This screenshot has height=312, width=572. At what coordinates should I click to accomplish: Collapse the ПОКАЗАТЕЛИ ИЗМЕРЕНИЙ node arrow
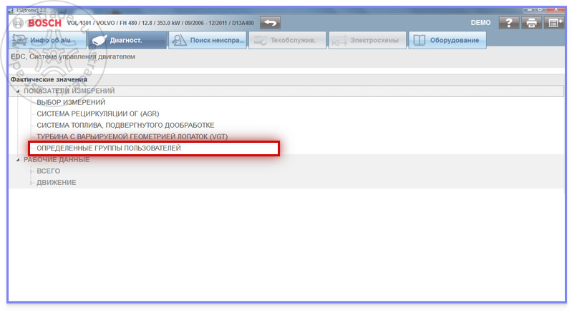point(17,91)
